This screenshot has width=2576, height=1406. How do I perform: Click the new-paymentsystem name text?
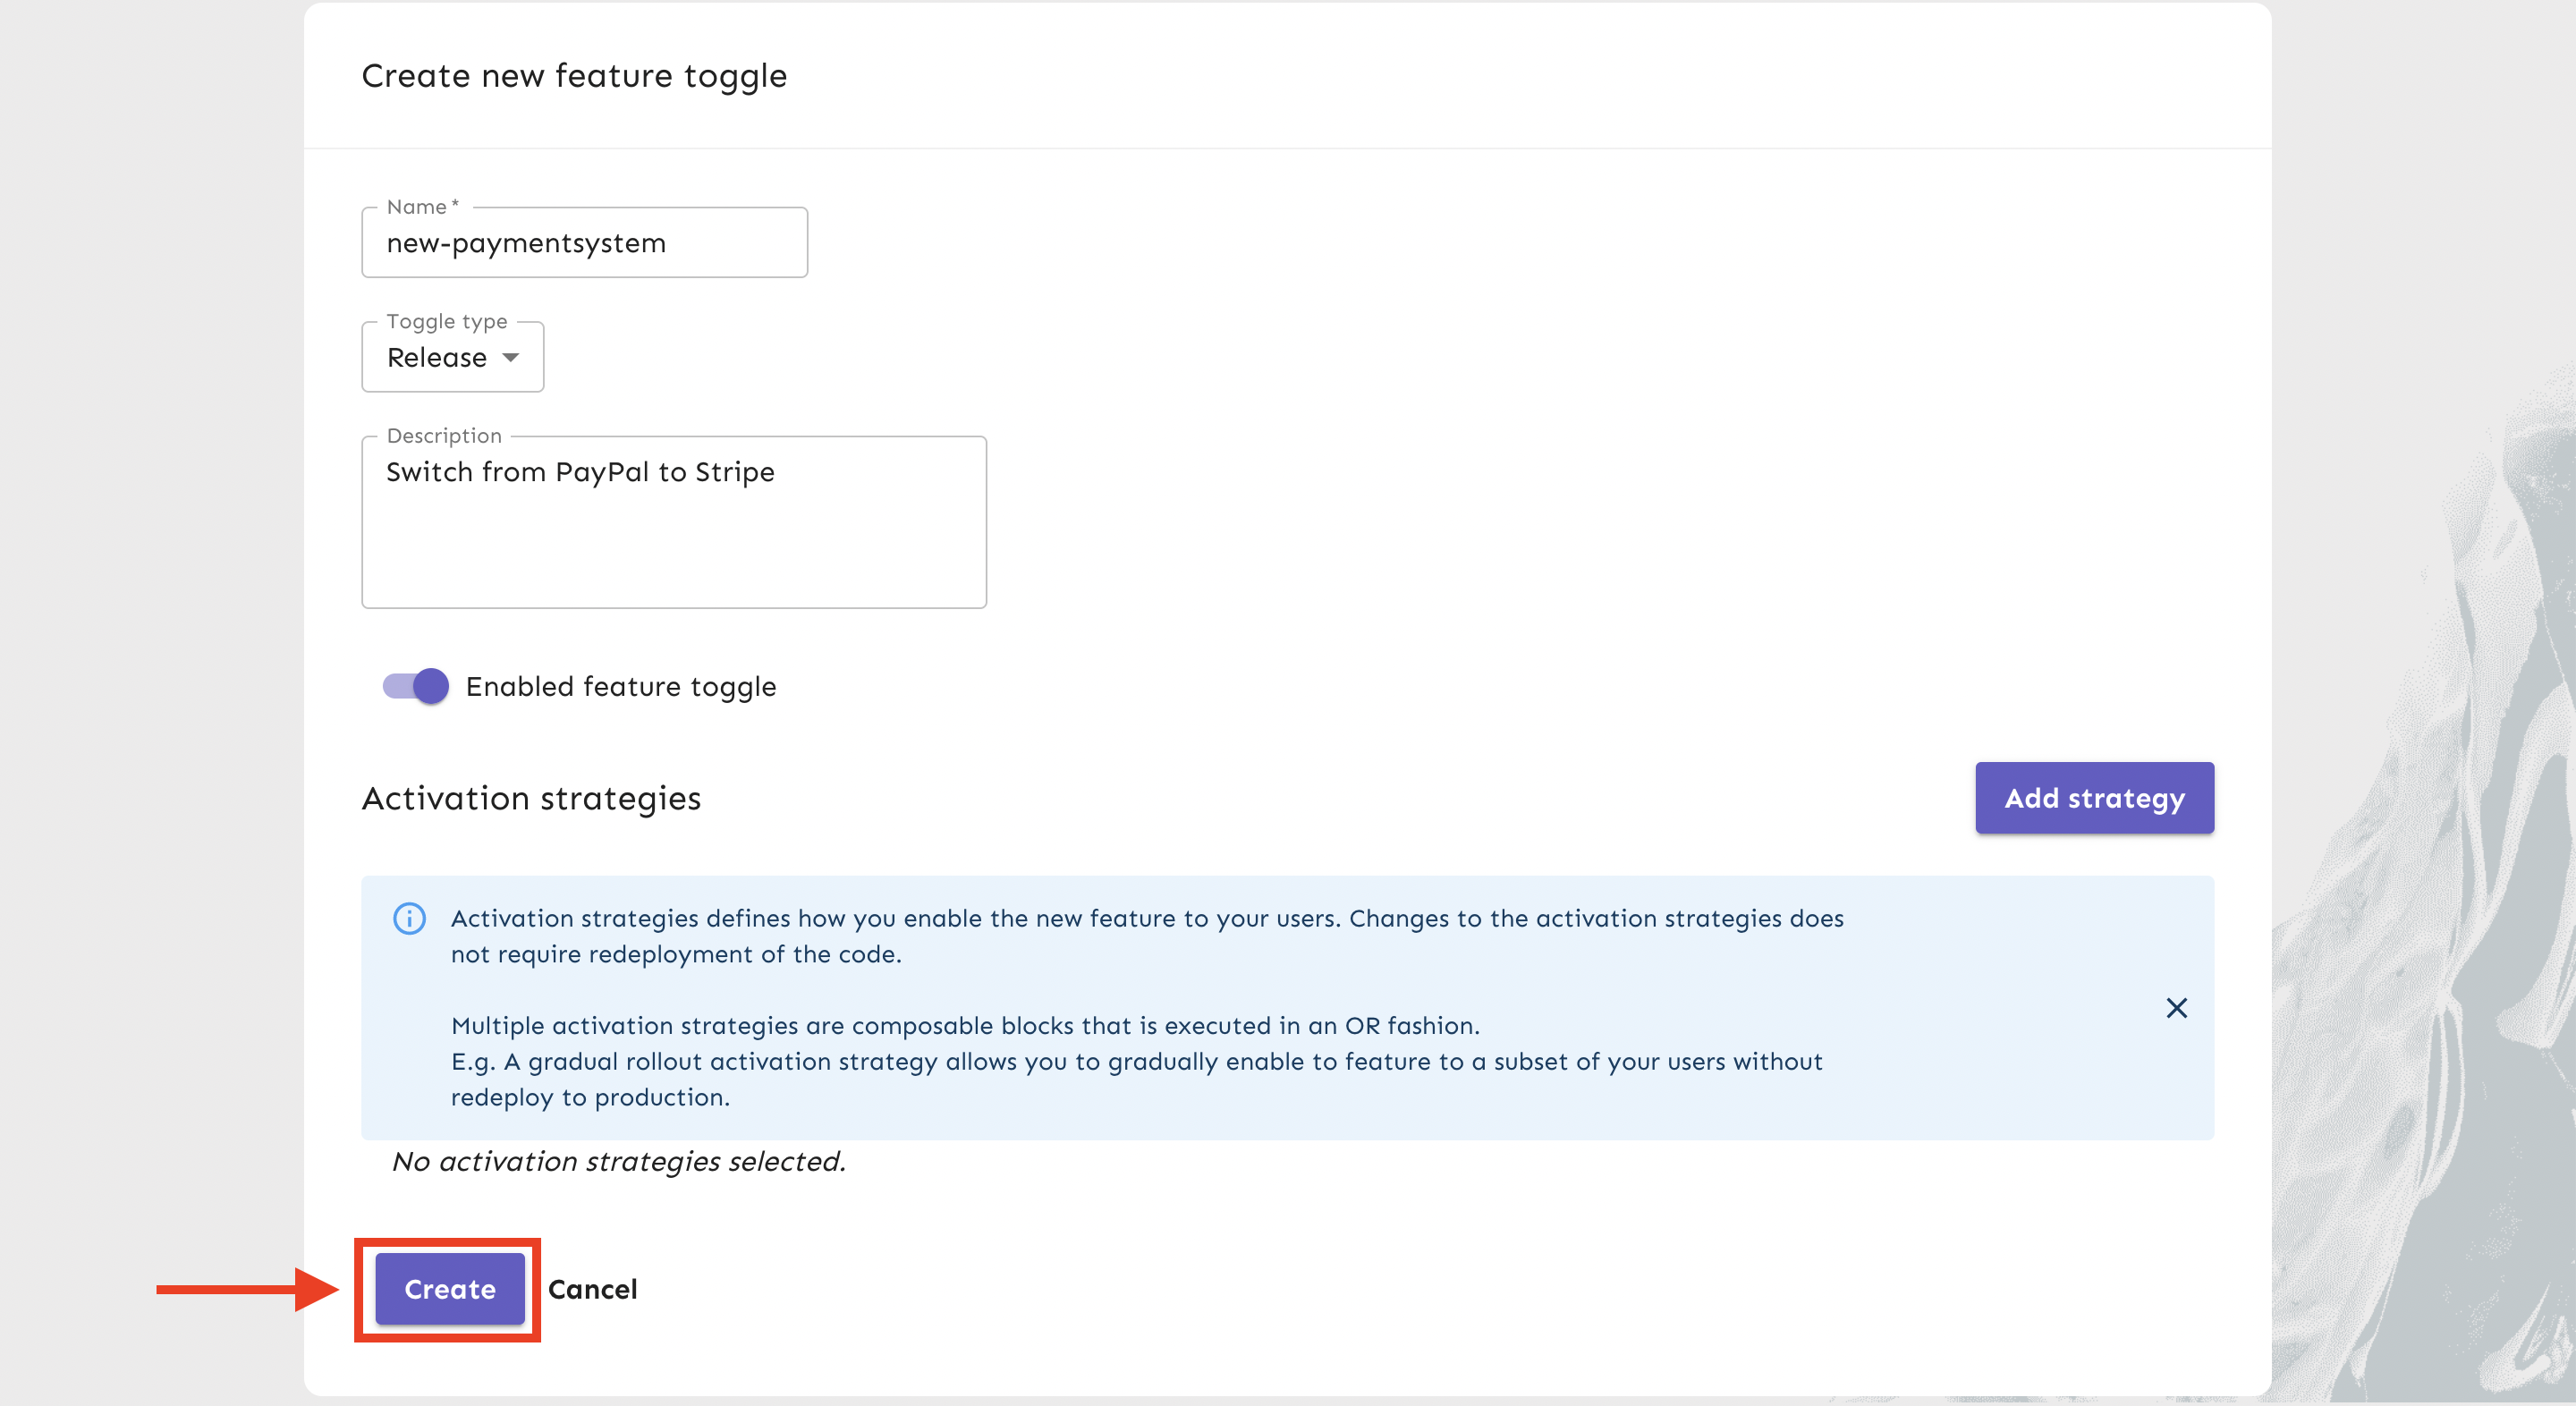click(x=526, y=243)
